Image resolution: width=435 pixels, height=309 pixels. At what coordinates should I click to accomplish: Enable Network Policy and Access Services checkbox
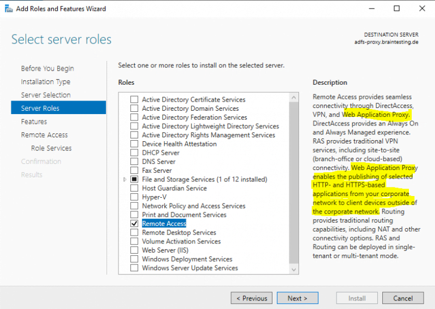134,206
